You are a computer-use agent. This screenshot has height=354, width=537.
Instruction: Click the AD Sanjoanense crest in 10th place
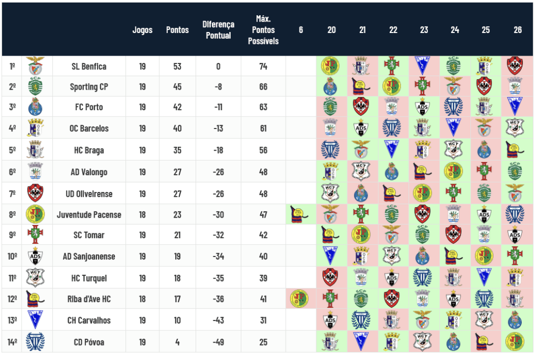coord(36,256)
